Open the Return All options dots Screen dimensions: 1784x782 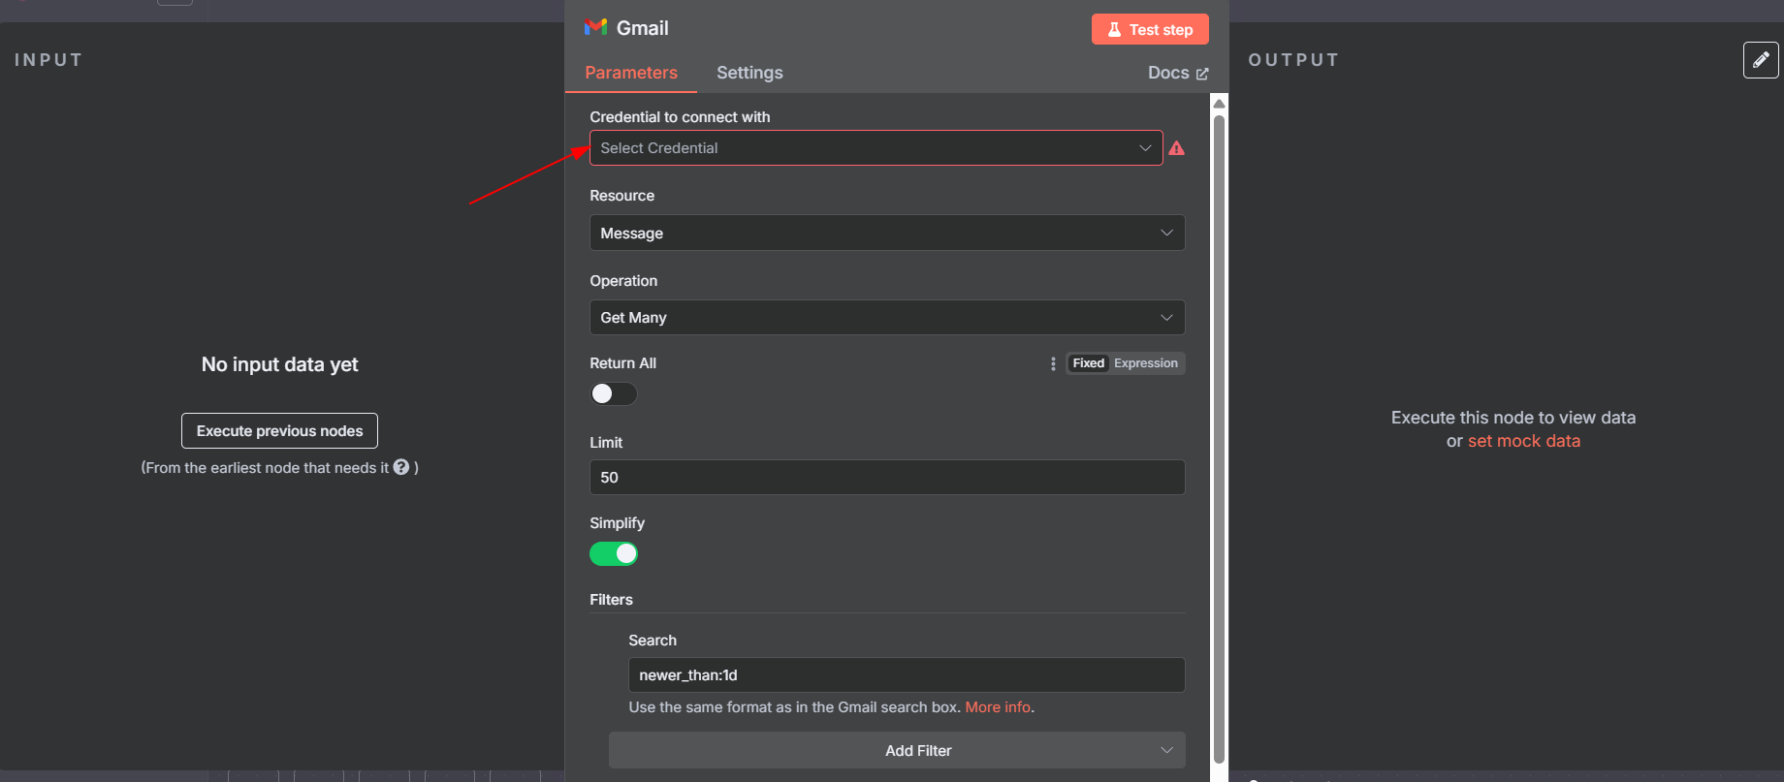[x=1053, y=363]
